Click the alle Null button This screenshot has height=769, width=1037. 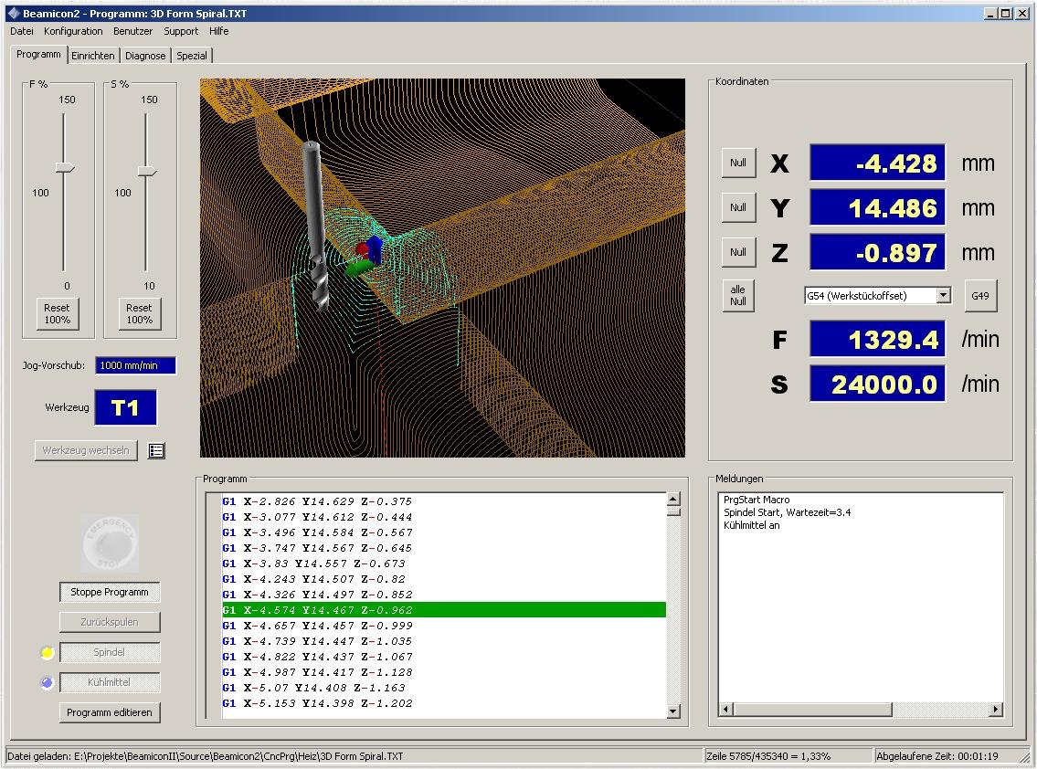[738, 296]
